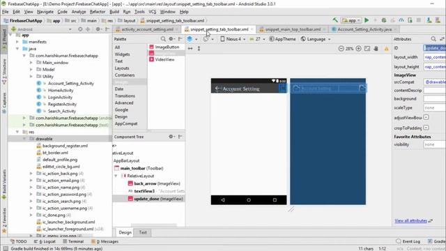The image size is (446, 251).
Task: Hide the Component Tree panel
Action: pyautogui.click(x=180, y=137)
